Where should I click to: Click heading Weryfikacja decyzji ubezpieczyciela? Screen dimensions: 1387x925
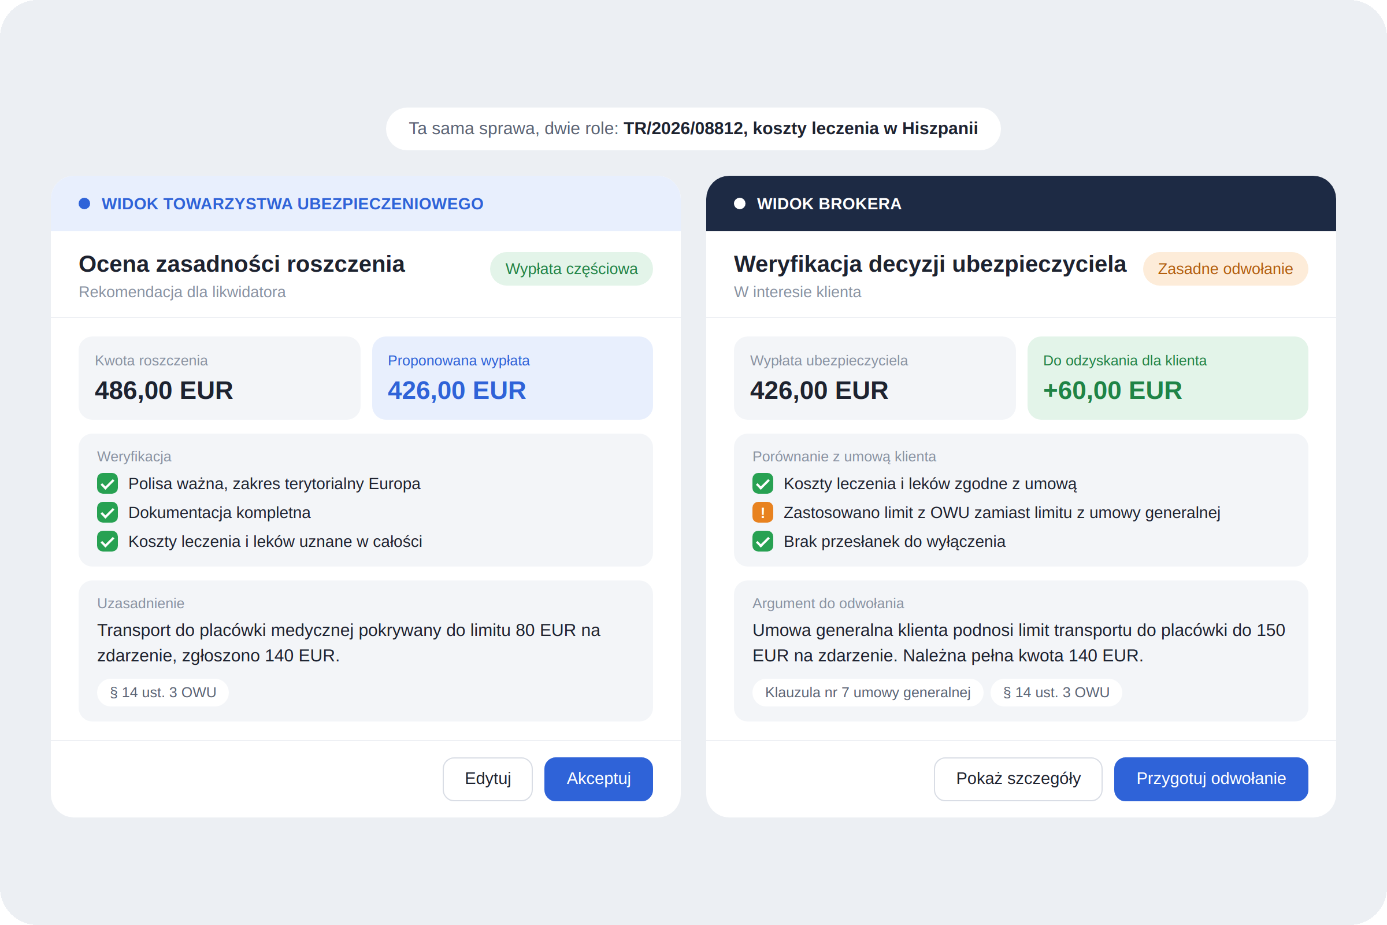930,264
